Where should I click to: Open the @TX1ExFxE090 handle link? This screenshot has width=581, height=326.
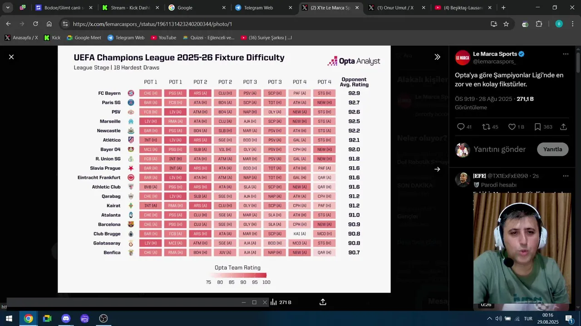tap(507, 176)
